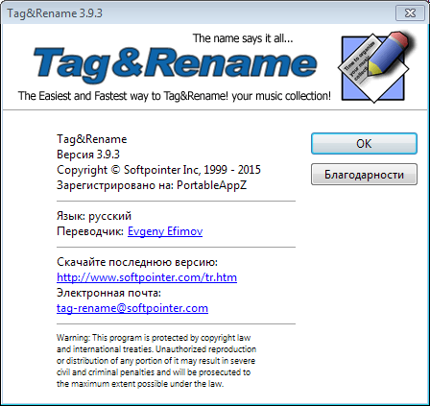
Task: Click the Язык: русский language line
Action: [x=94, y=216]
